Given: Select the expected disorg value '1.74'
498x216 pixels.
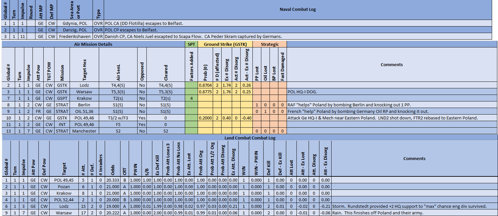Looking at the screenshot, I should [x=226, y=85].
